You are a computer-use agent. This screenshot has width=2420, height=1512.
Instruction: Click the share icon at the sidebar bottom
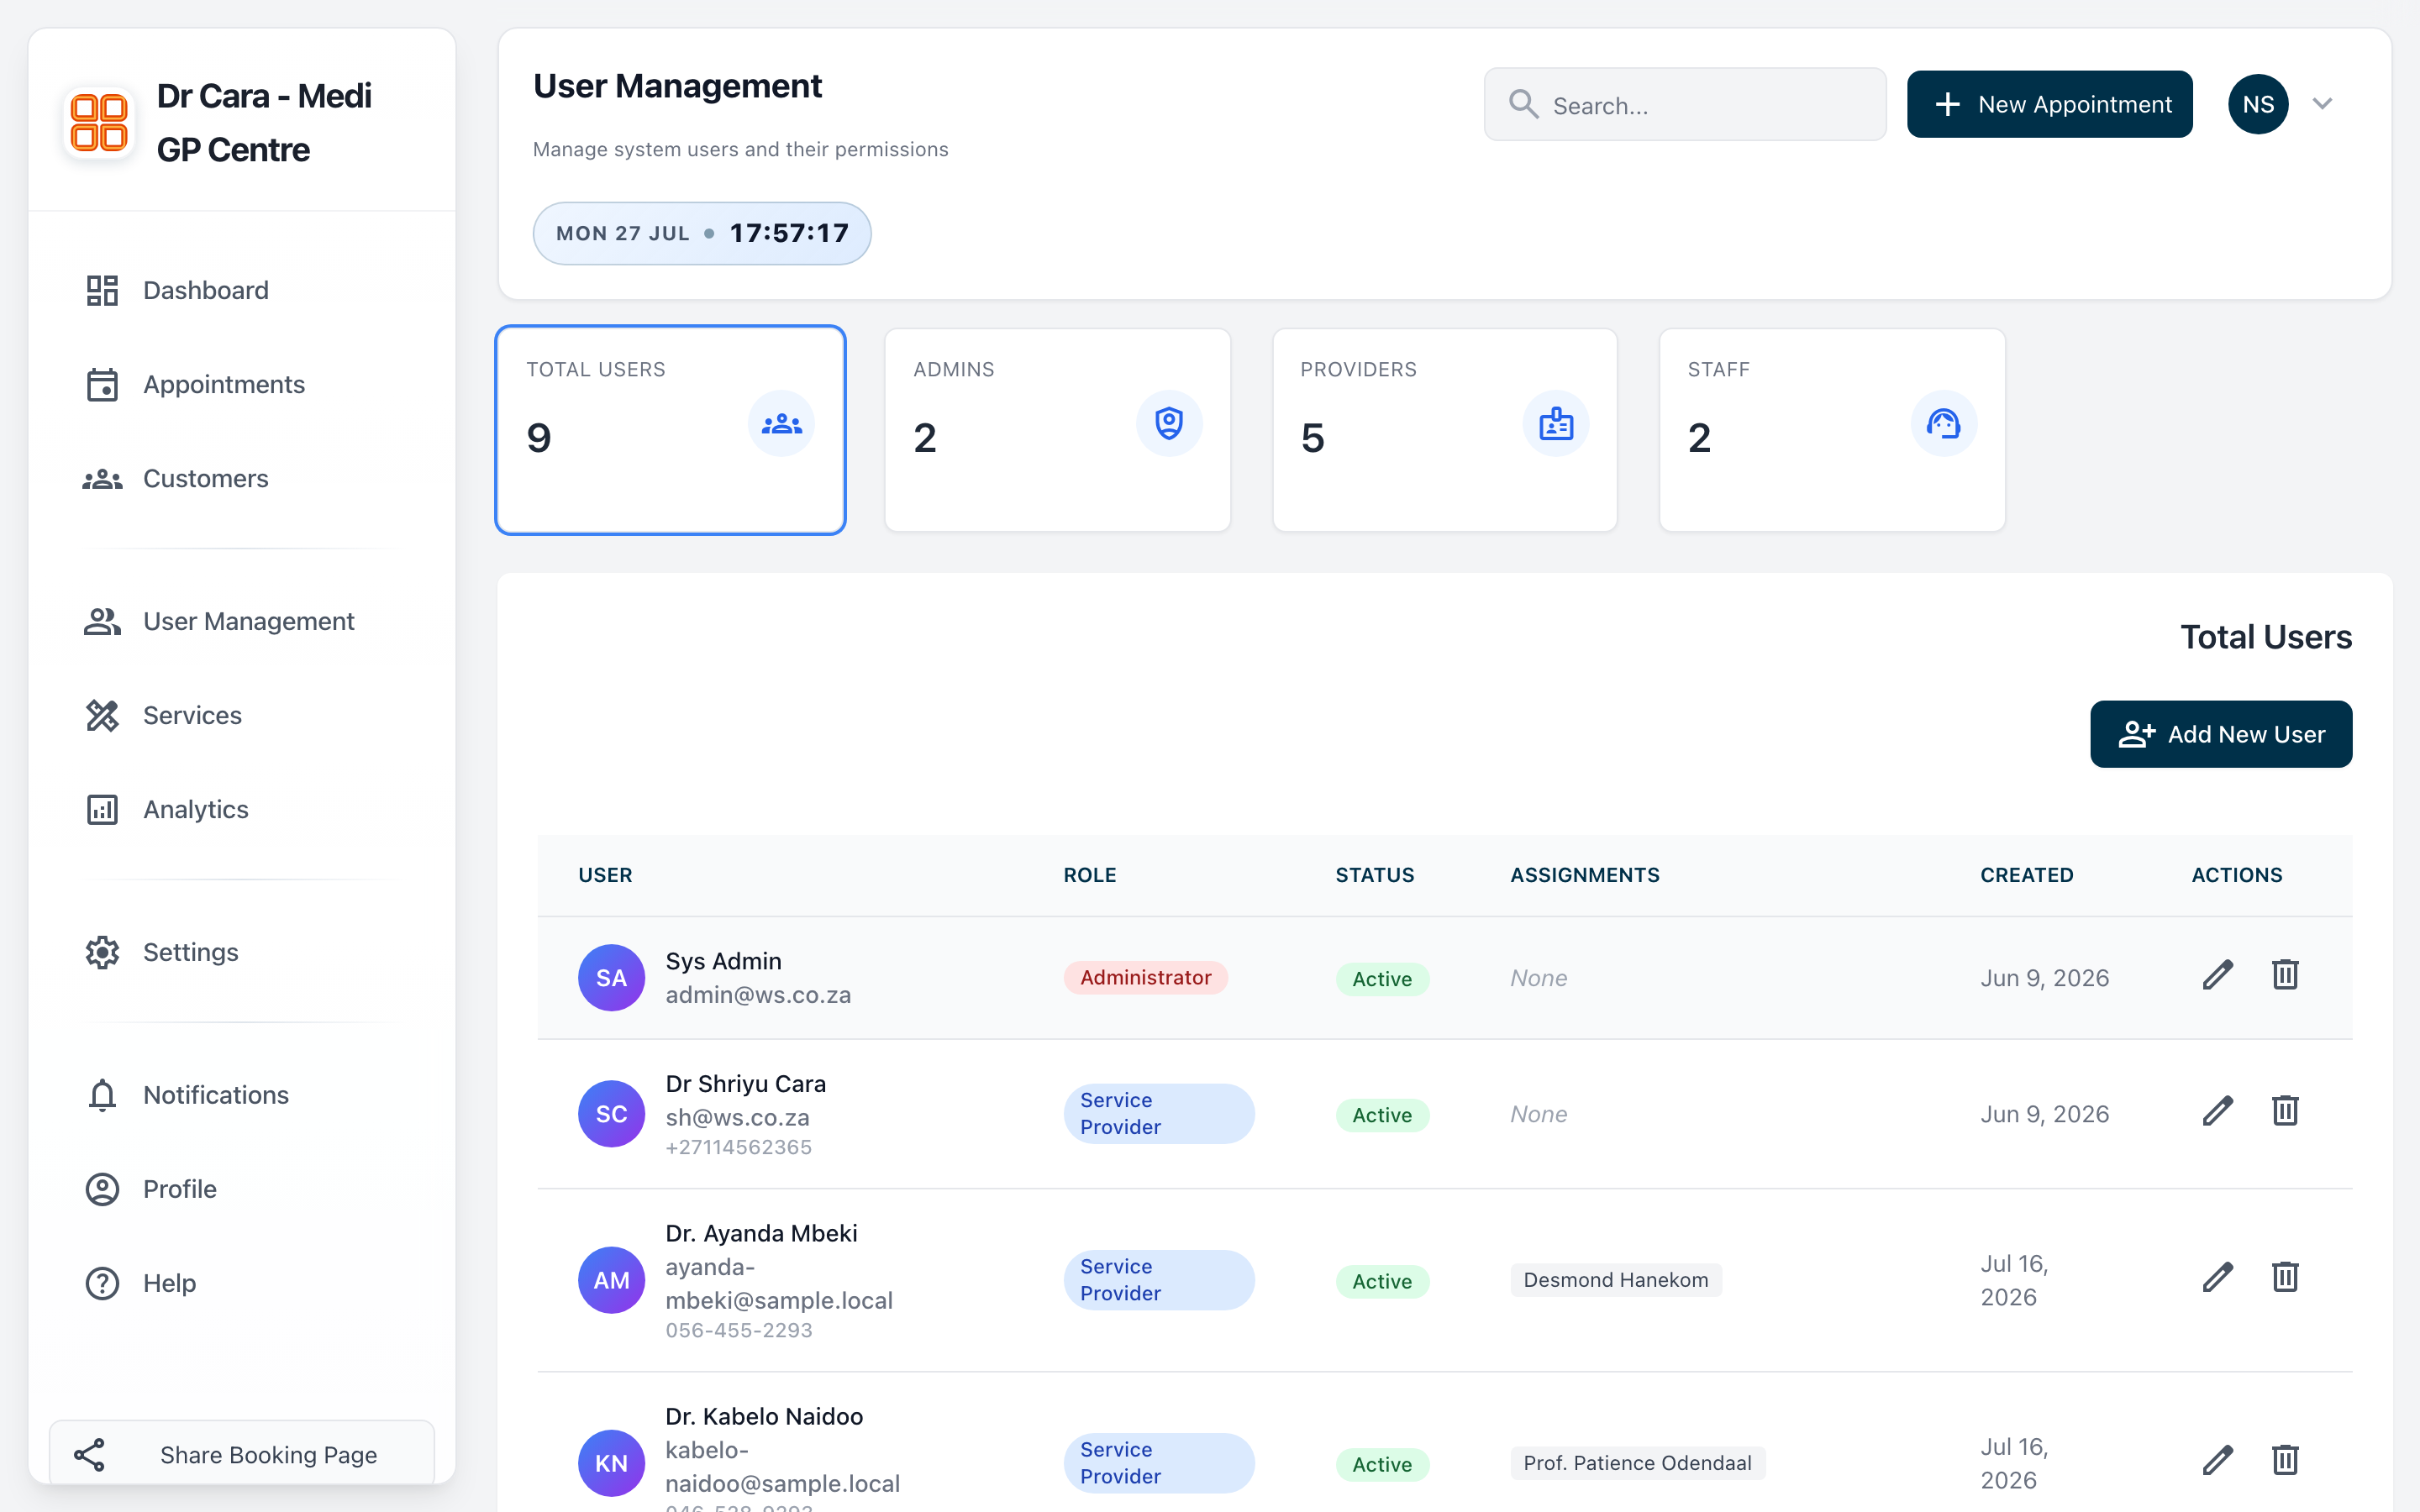[x=90, y=1455]
